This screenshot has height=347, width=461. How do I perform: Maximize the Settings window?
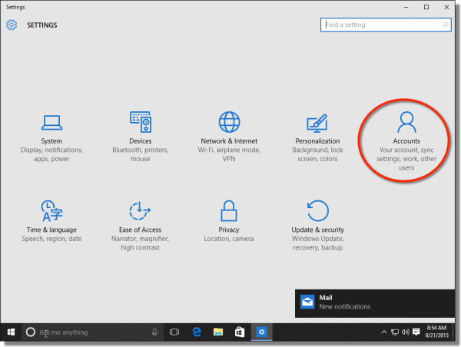pos(426,7)
